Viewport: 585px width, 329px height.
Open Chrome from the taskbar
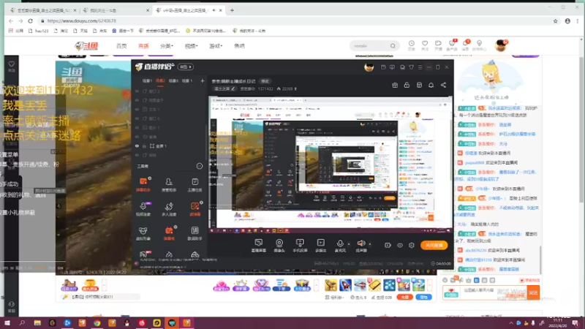tap(97, 323)
